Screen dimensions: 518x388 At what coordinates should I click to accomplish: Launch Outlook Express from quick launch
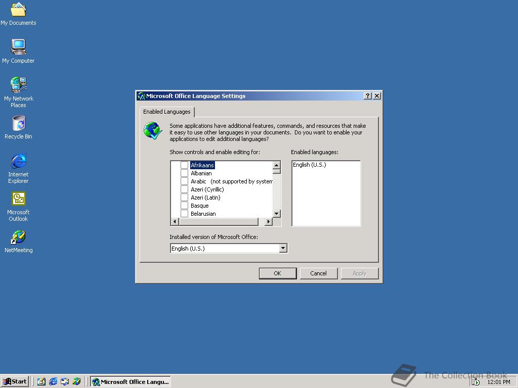point(65,381)
